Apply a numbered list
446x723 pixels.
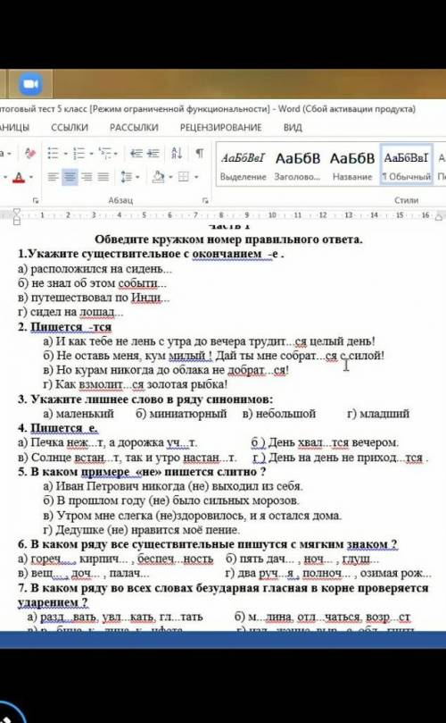tap(79, 153)
